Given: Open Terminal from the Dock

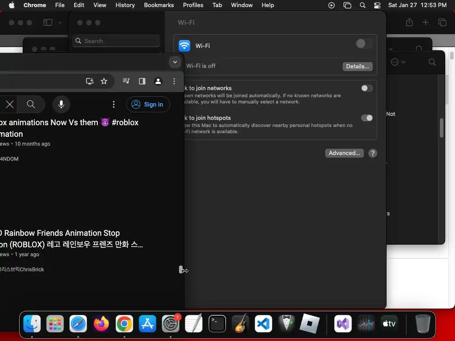Looking at the screenshot, I should pos(217,323).
